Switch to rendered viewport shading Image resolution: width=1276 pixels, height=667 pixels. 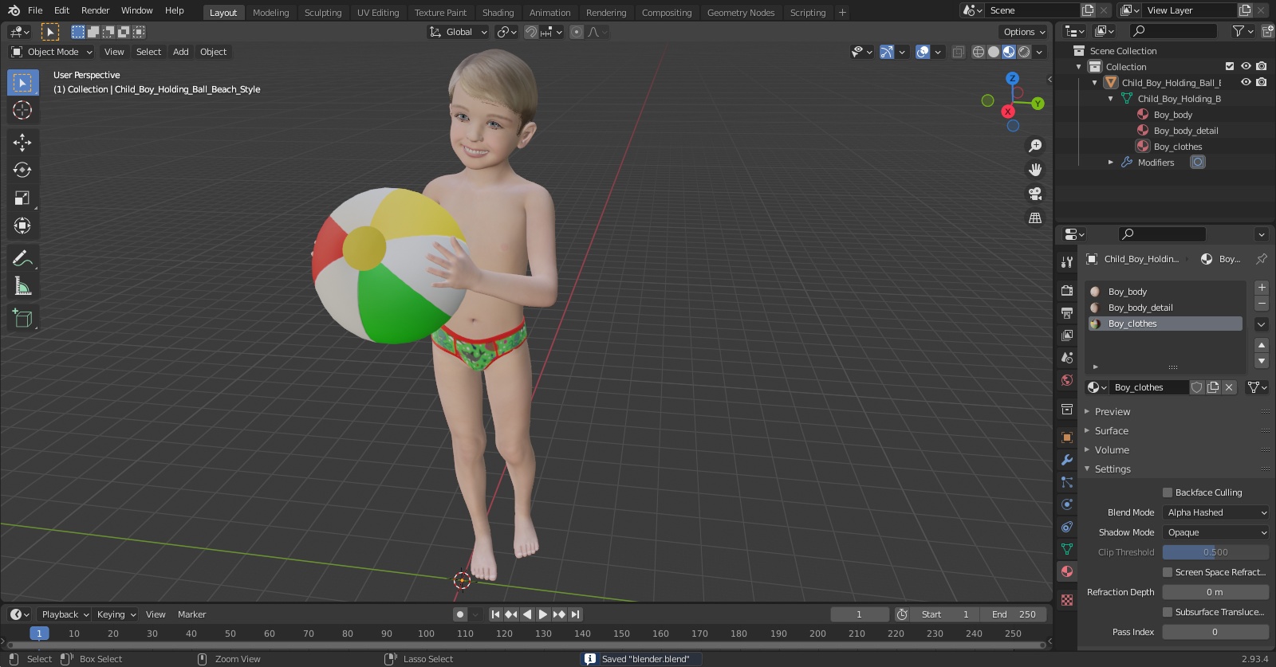point(1024,52)
